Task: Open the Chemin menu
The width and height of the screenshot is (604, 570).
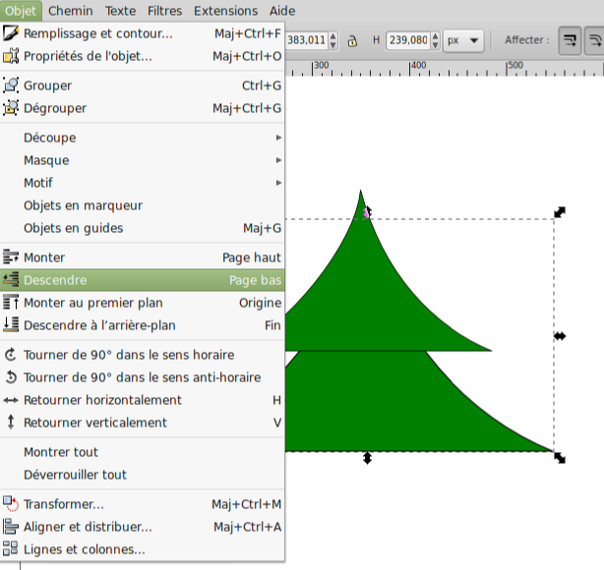Action: (71, 11)
